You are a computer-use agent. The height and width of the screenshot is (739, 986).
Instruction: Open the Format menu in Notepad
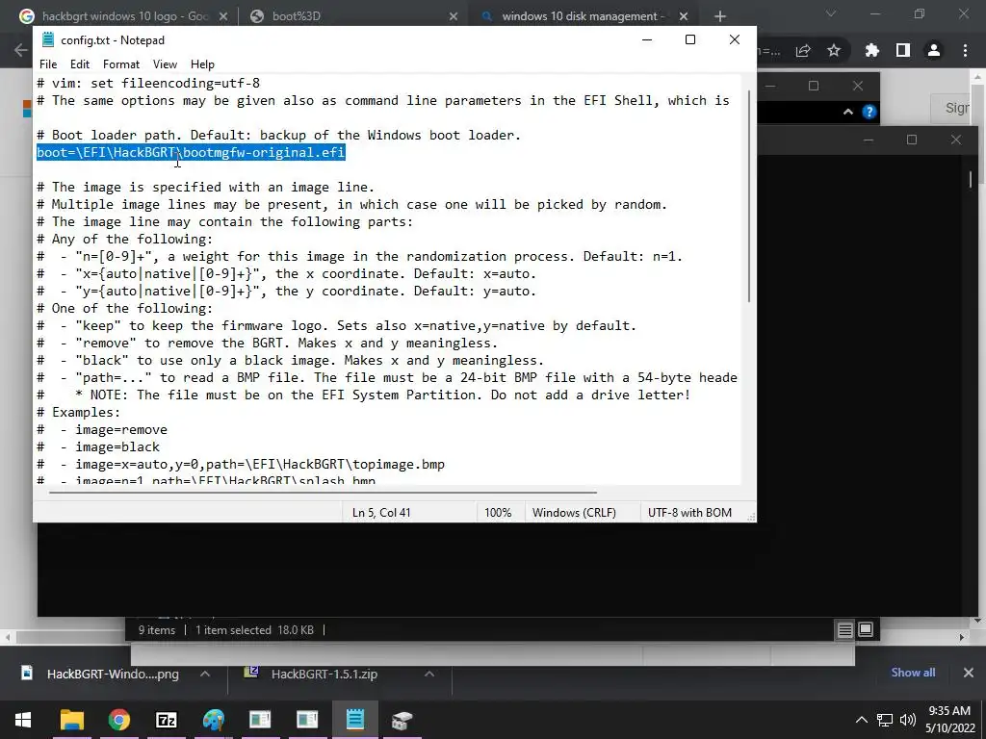121,64
